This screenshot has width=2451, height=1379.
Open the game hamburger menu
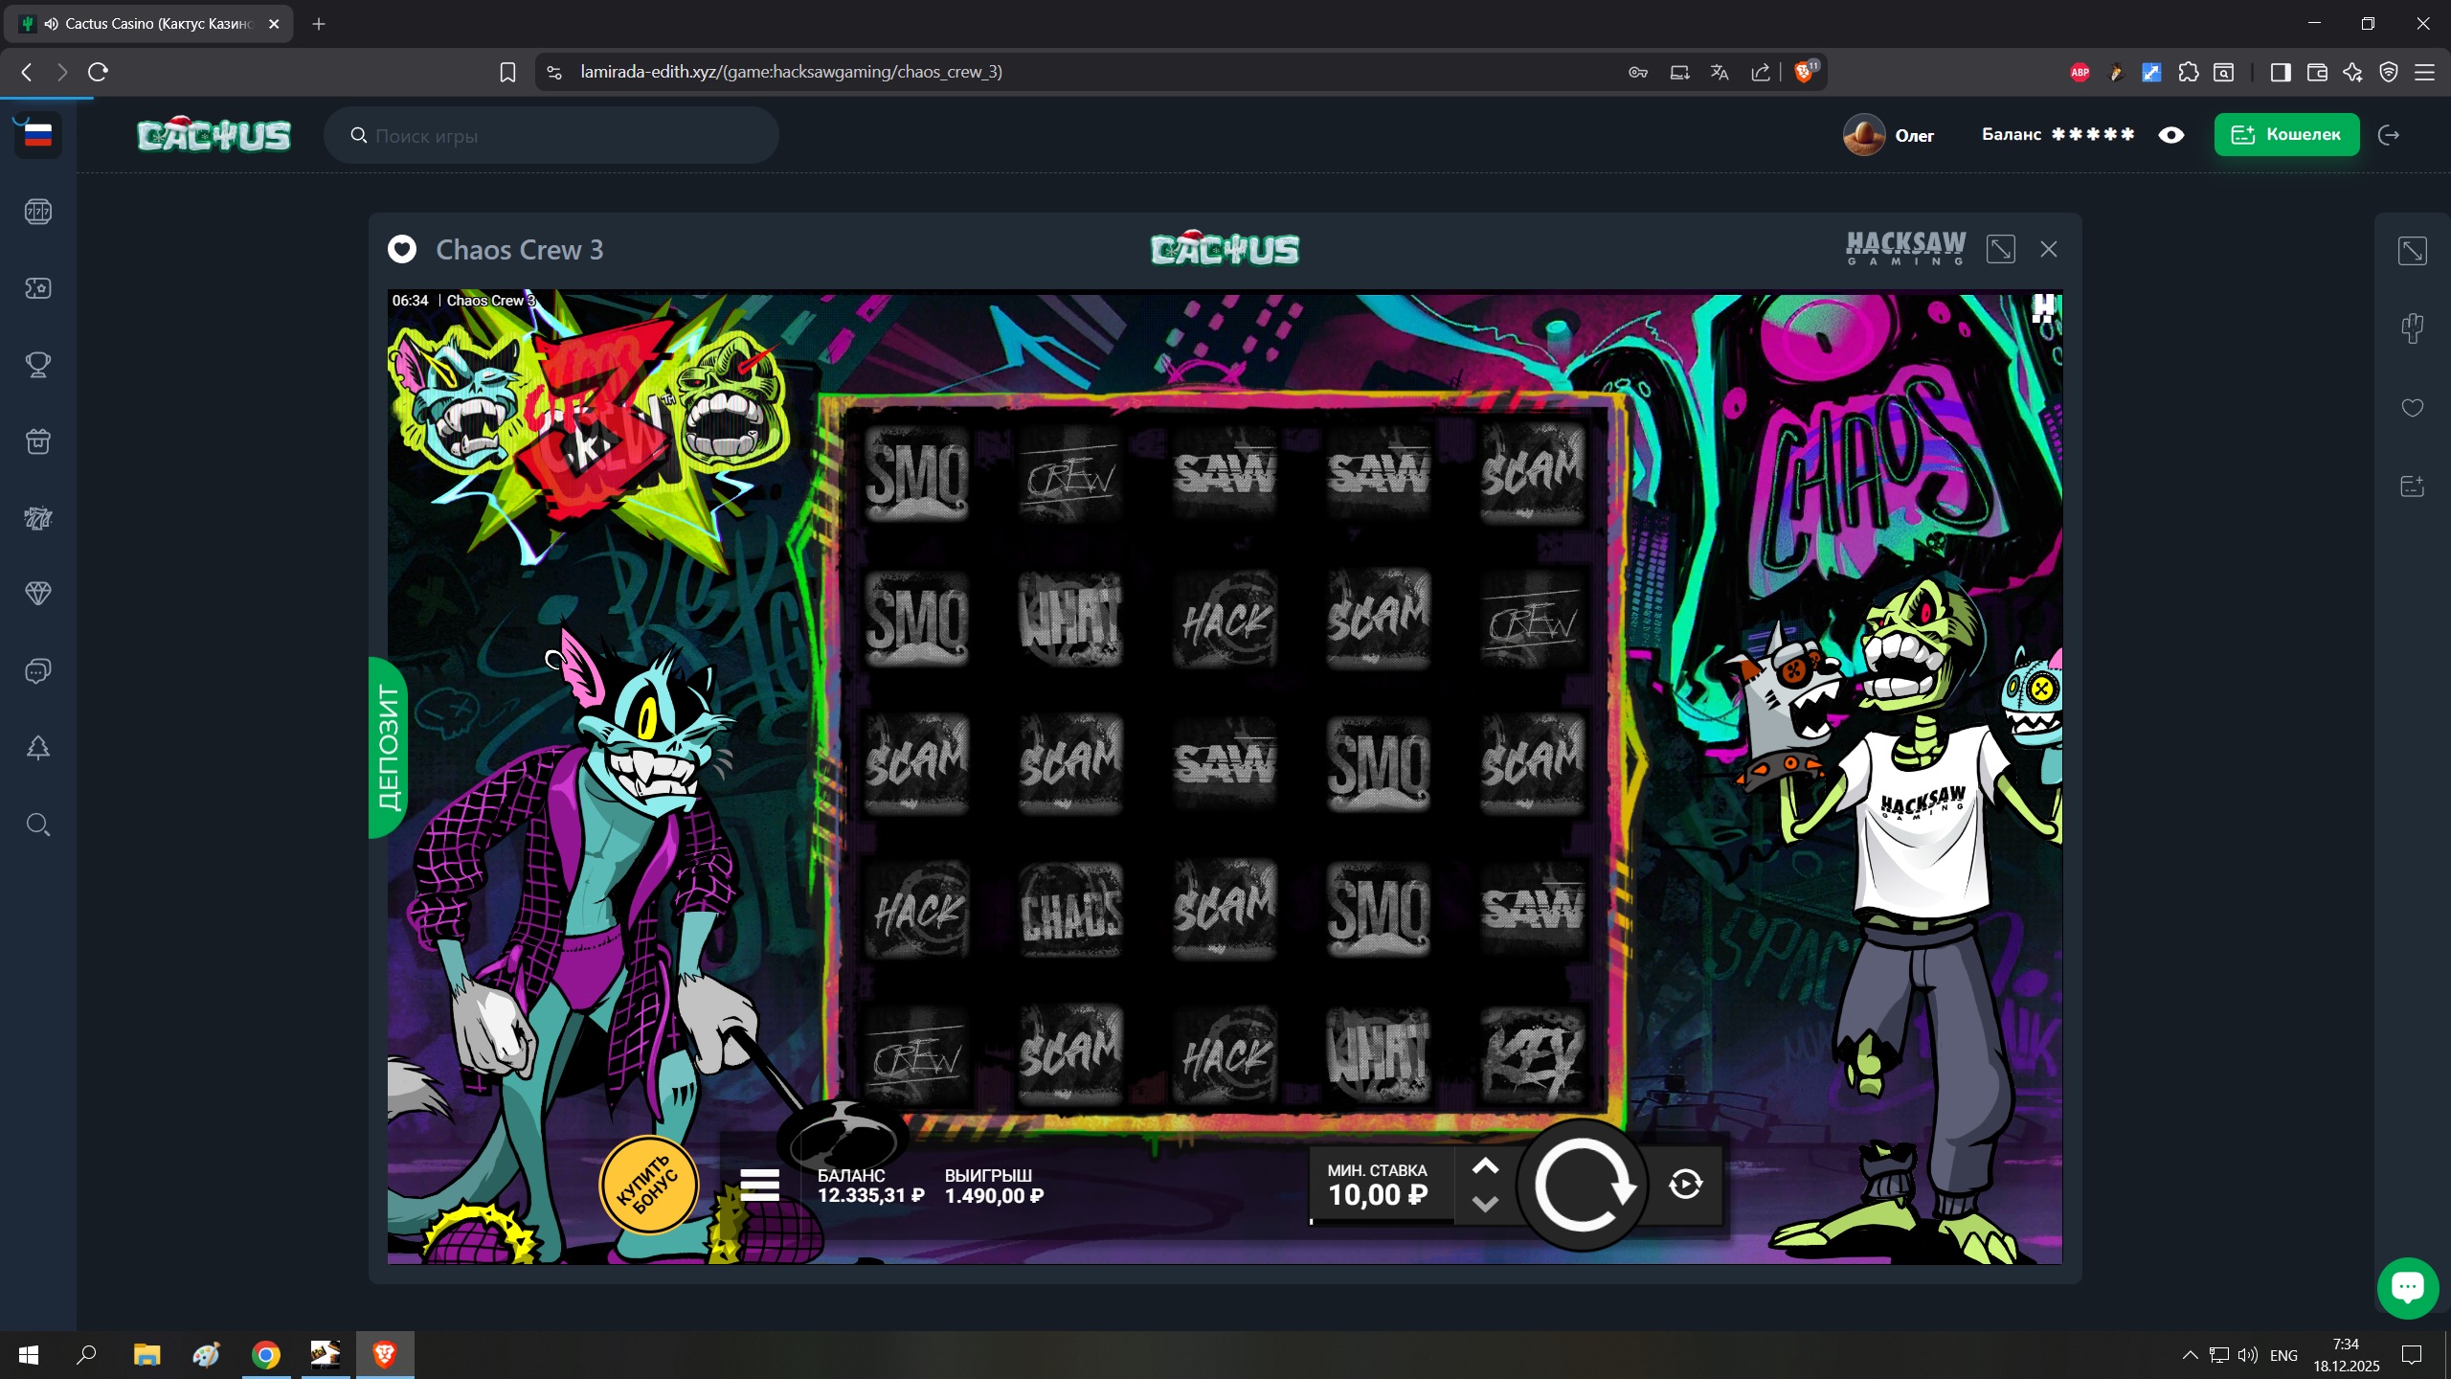tap(759, 1185)
